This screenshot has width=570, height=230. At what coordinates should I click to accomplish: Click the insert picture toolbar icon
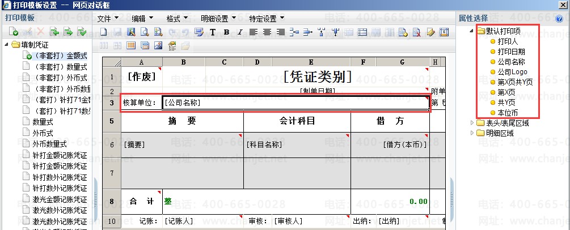click(158, 45)
